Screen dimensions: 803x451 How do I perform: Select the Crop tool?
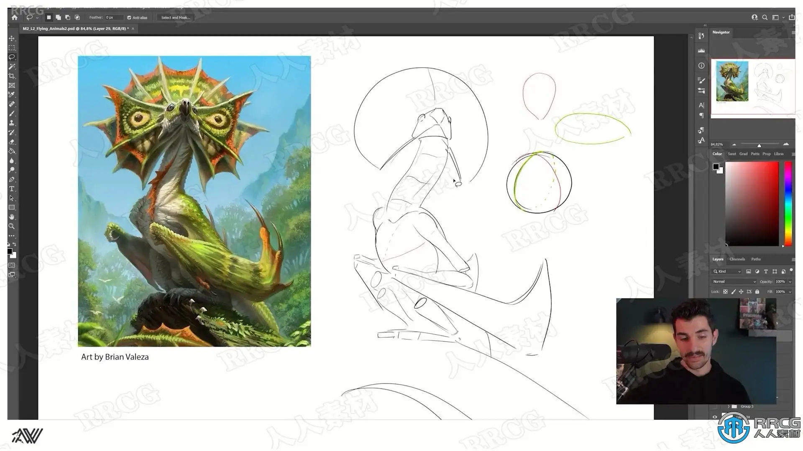coord(12,76)
